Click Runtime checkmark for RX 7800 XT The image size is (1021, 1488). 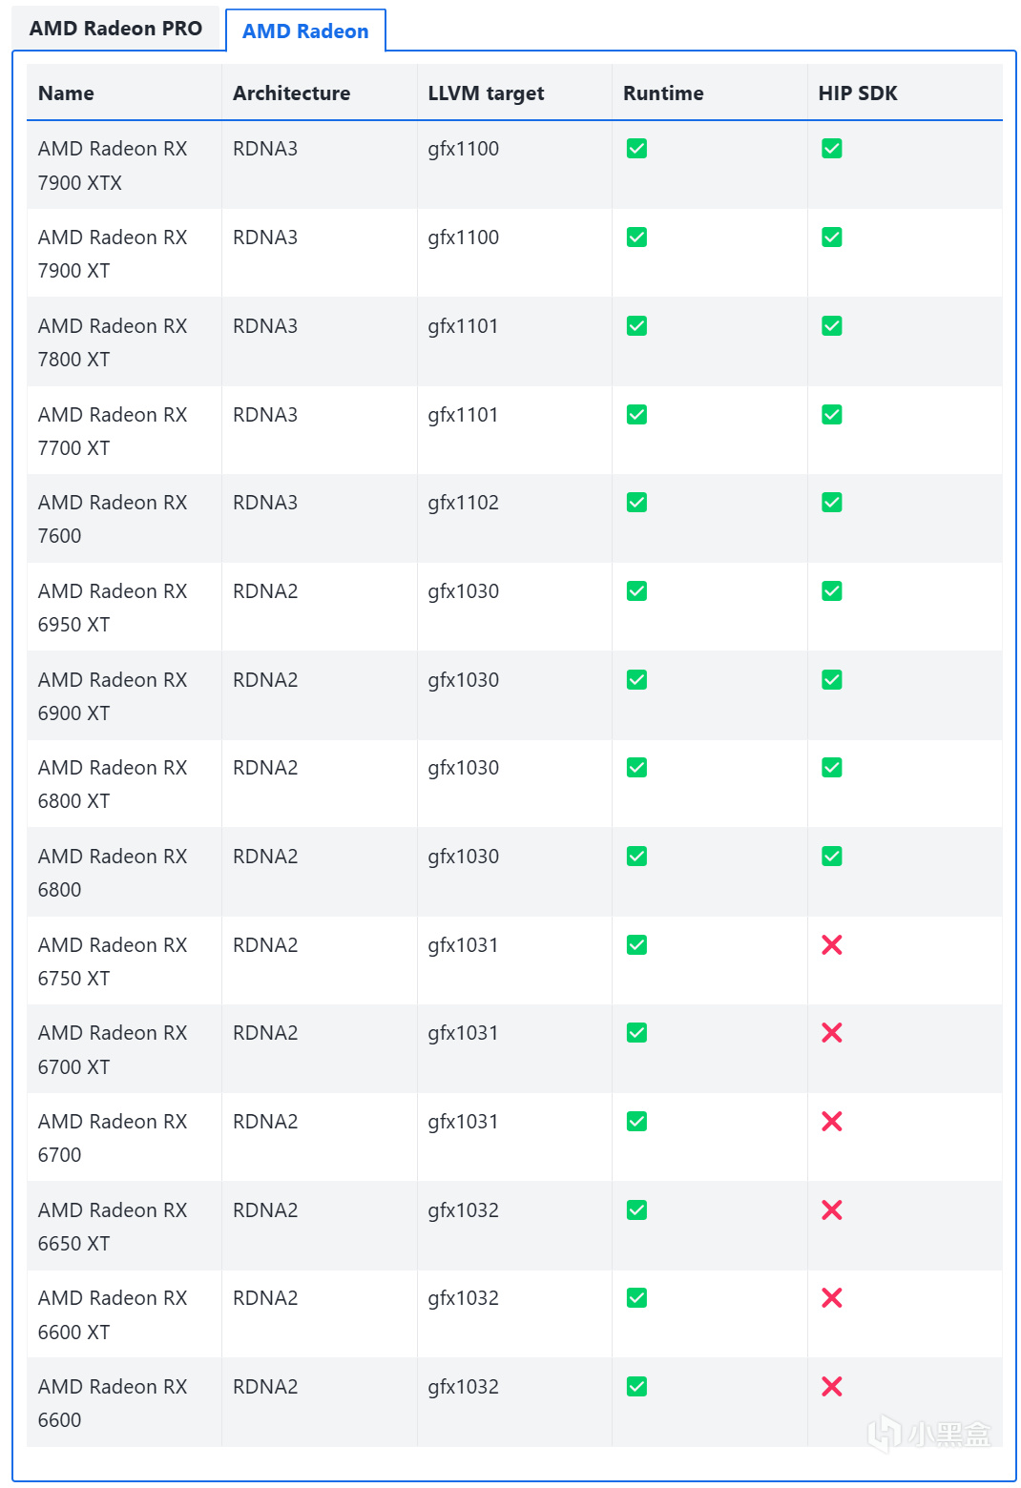coord(636,326)
